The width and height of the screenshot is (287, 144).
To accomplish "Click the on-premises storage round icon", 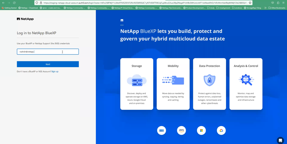I will [161, 130].
